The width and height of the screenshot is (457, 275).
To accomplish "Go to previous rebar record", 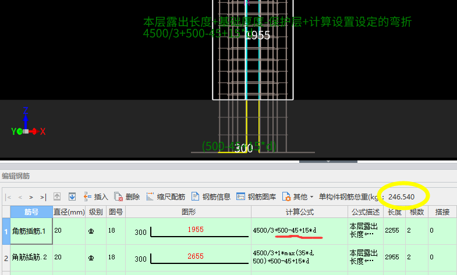I will [20, 197].
